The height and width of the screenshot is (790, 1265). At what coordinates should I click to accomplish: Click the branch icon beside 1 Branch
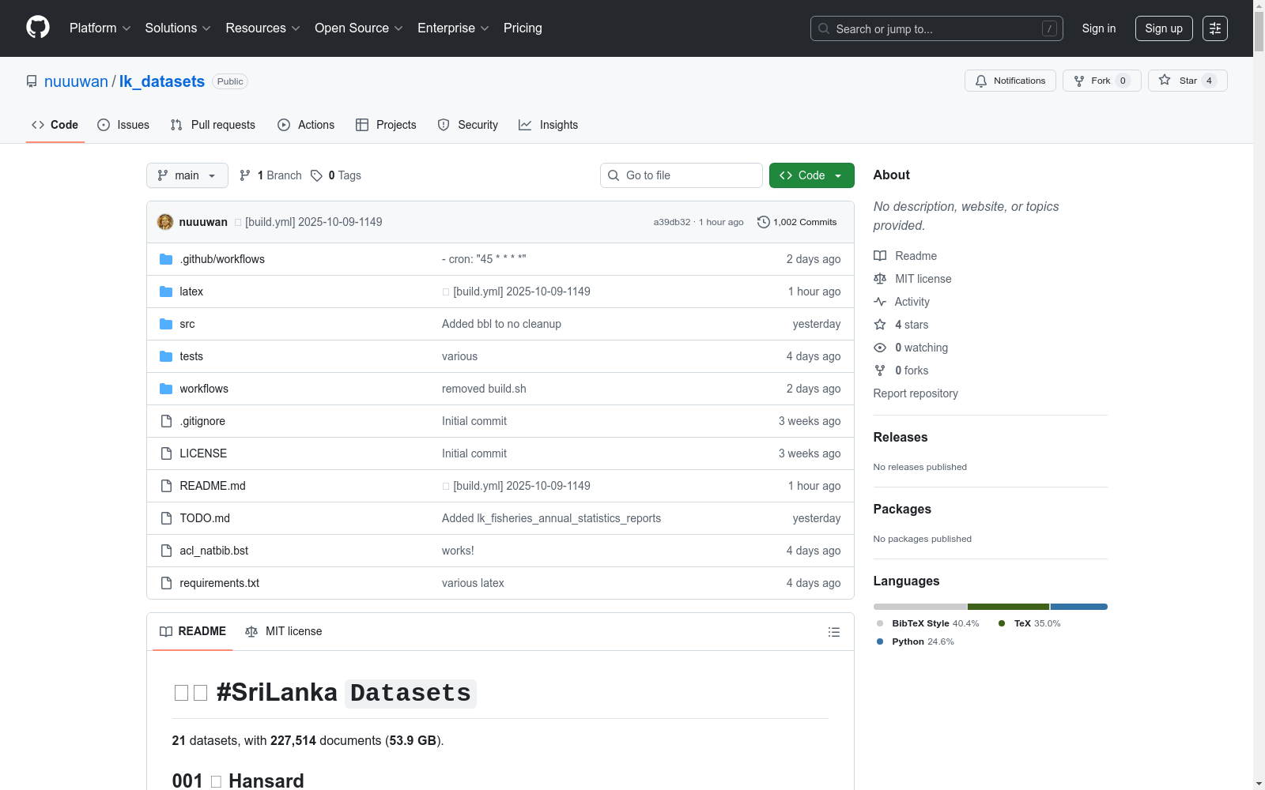point(245,175)
